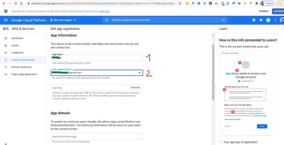This screenshot has width=284, height=145.
Task: Click the search magnifier icon
Action: point(107,20)
